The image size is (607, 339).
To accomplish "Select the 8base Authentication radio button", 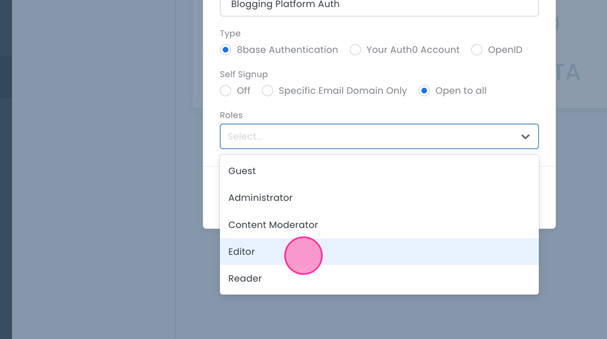I will (225, 49).
